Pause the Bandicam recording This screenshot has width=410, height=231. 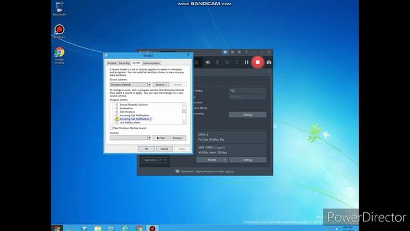(x=246, y=62)
